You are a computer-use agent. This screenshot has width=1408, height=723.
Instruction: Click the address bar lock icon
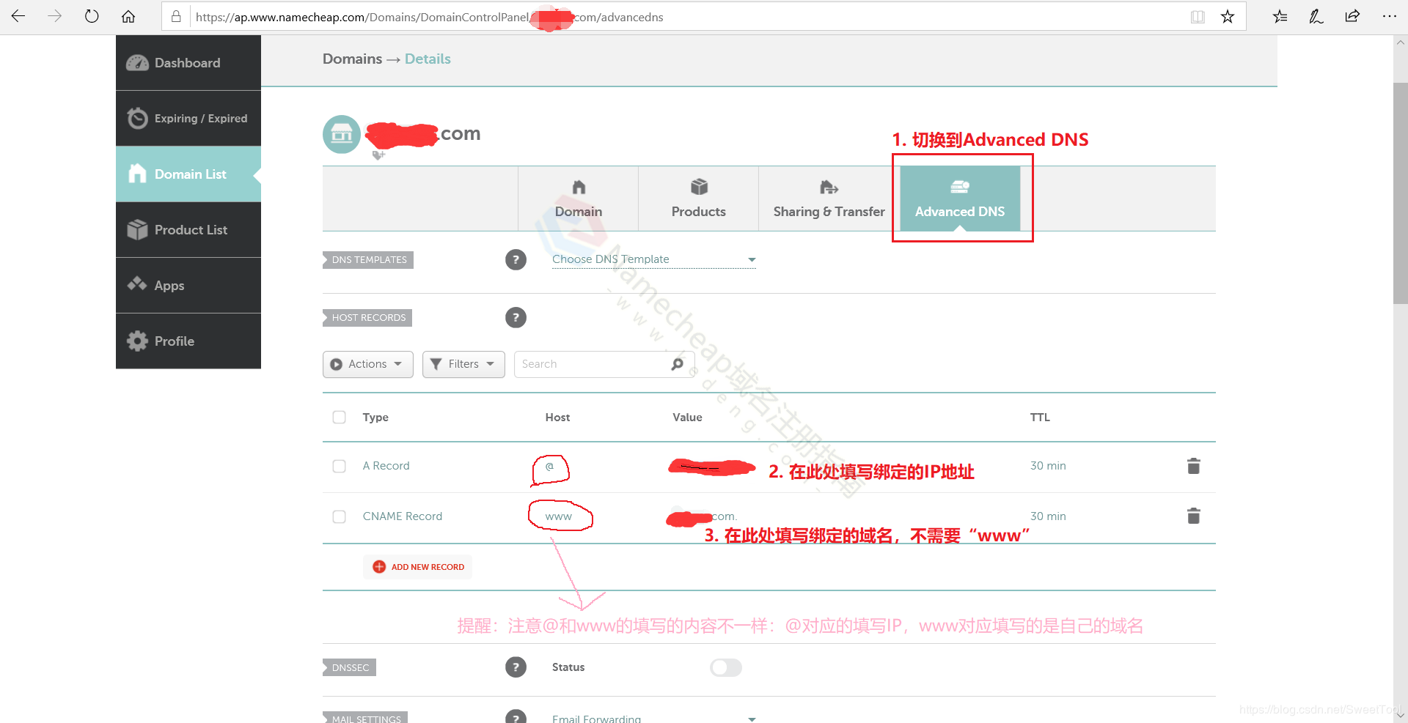point(176,16)
